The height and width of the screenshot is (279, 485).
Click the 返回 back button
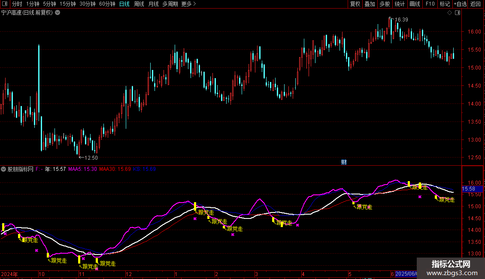click(476, 4)
